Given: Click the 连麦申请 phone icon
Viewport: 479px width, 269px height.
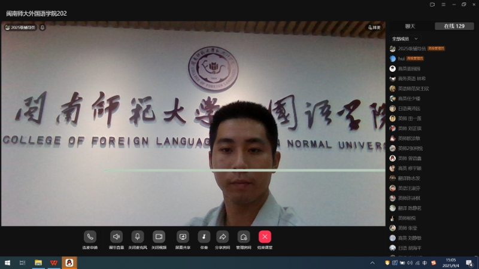Looking at the screenshot, I should click(x=90, y=237).
